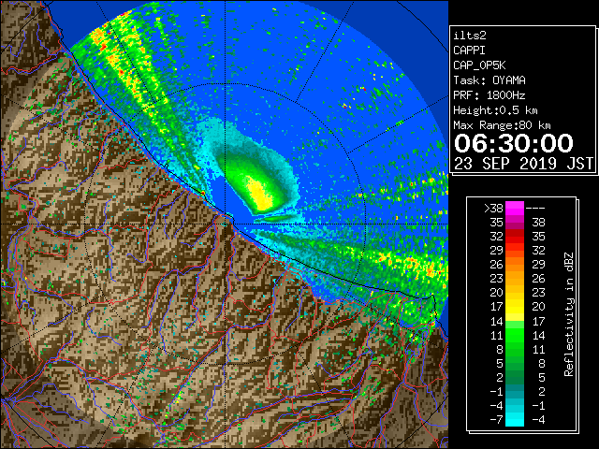Screen dimensions: 599x449
Task: Select the 'CAP_OP5K' label
Action: coord(479,65)
